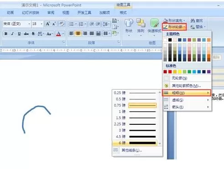The image size is (224, 169).
Task: Align text right
Action: (x=85, y=33)
